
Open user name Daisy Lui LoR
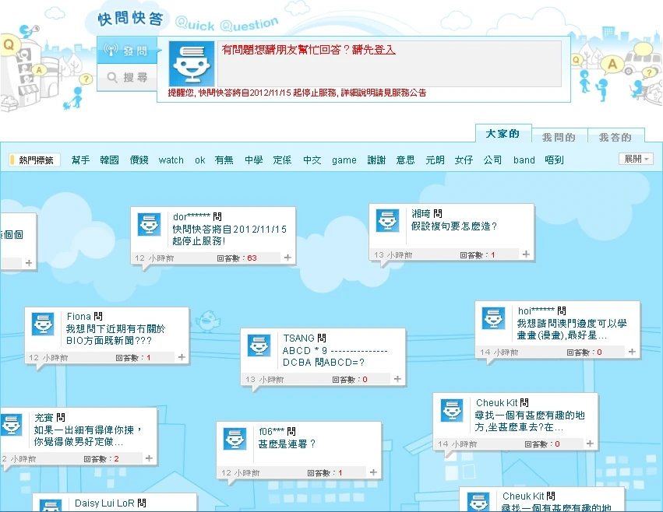pyautogui.click(x=104, y=503)
